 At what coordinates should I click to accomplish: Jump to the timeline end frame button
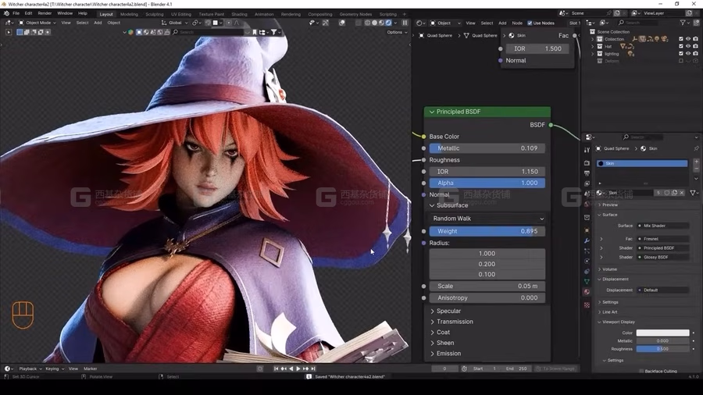pyautogui.click(x=313, y=368)
